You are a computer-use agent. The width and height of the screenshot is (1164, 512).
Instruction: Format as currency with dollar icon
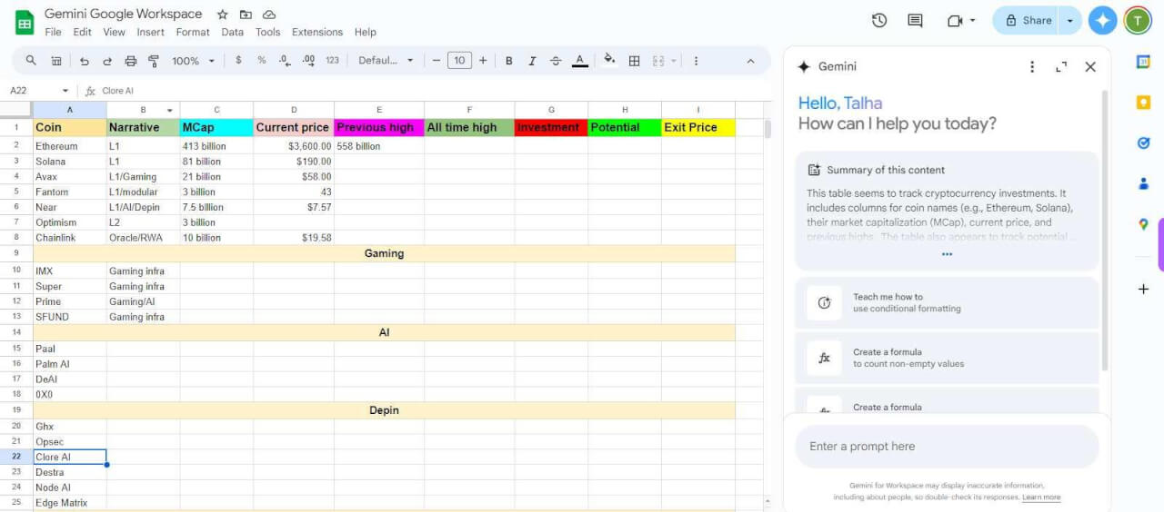click(x=238, y=61)
